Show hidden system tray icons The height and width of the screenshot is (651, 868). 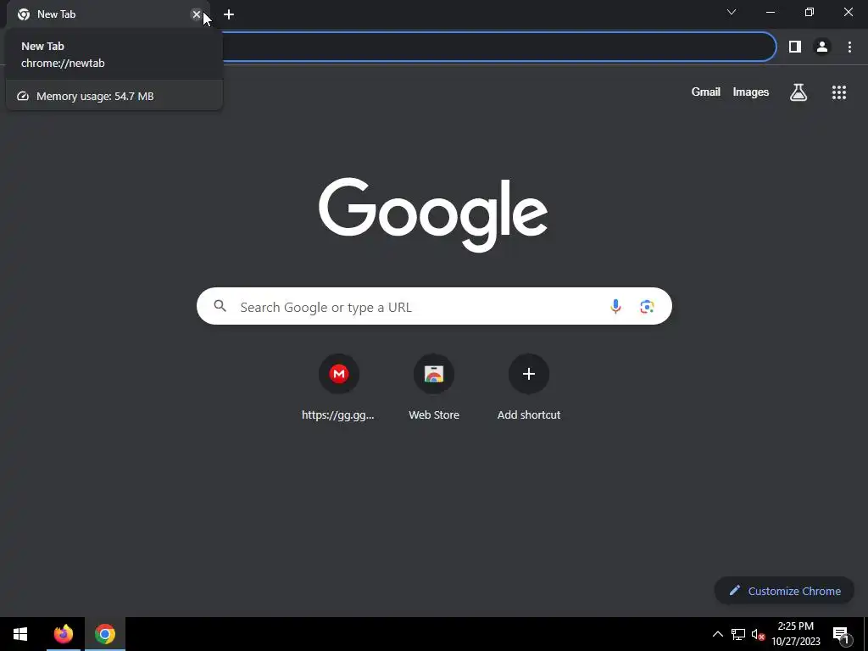click(x=717, y=634)
